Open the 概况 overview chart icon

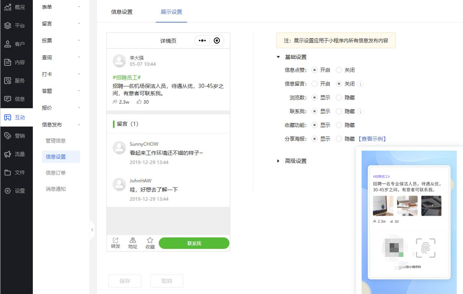(x=8, y=7)
